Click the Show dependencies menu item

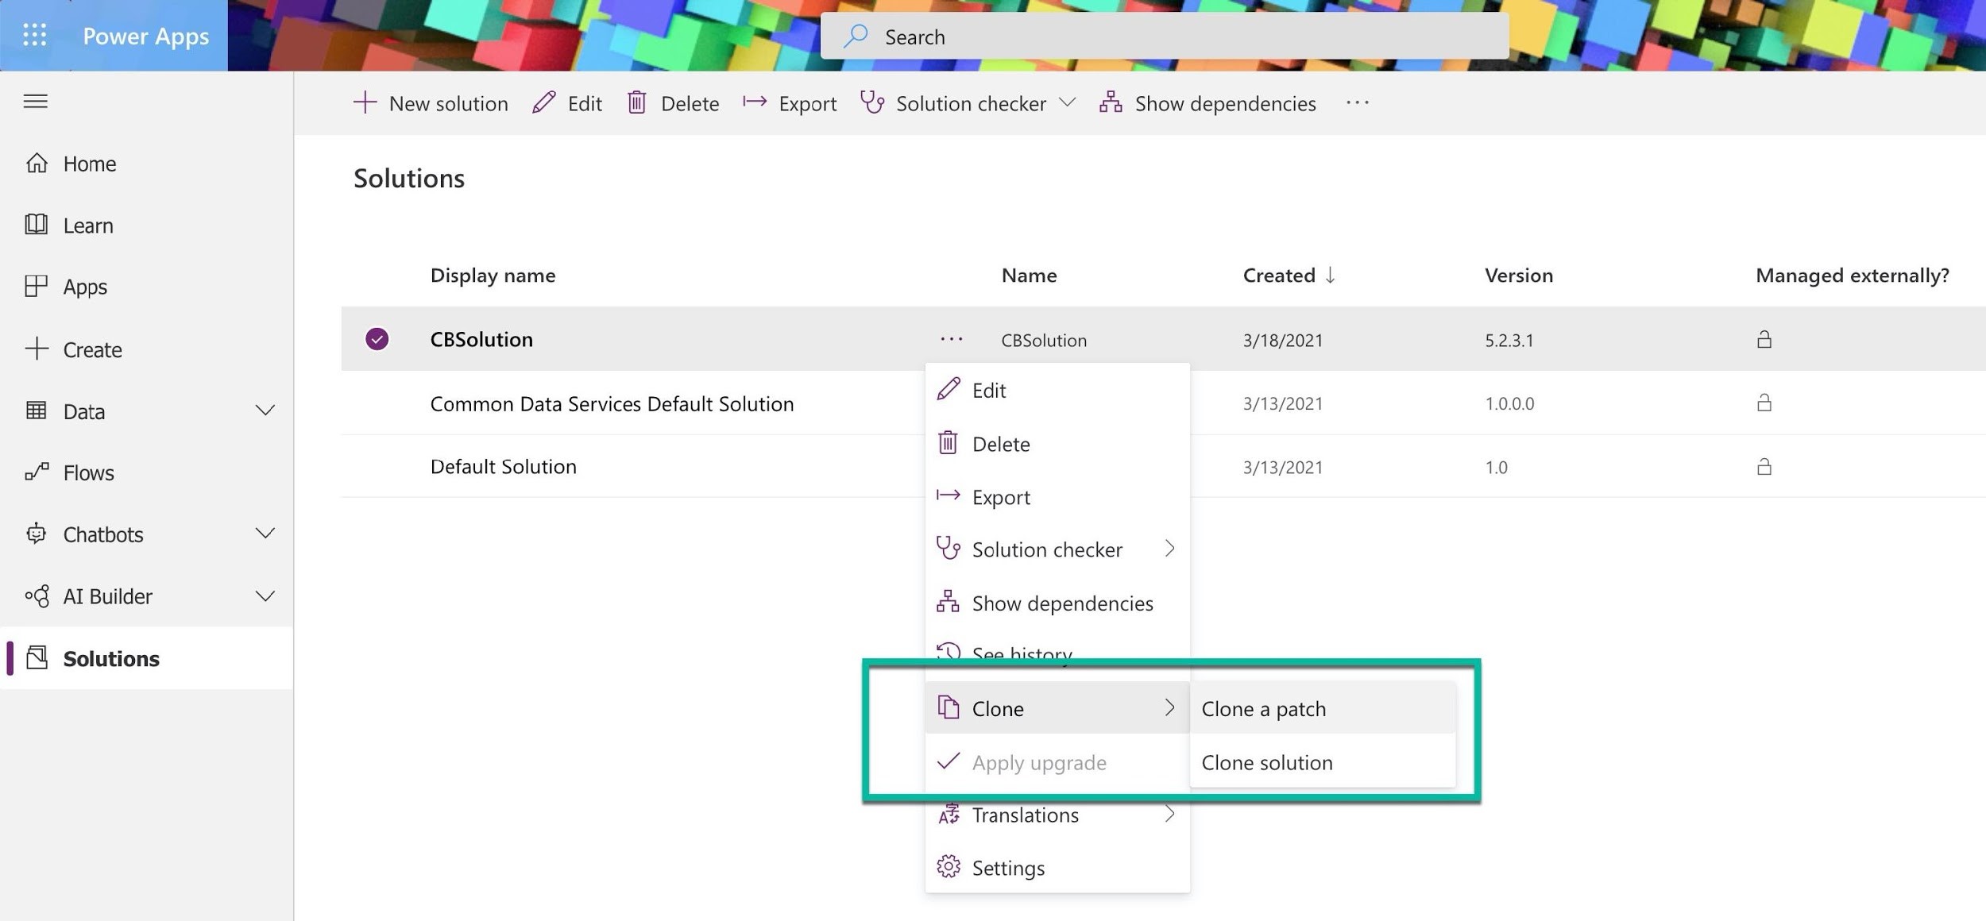(1061, 601)
